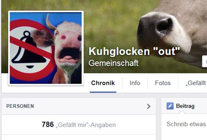The width and height of the screenshot is (207, 140).
Task: Click the Gemeinschaft category label
Action: tap(114, 63)
